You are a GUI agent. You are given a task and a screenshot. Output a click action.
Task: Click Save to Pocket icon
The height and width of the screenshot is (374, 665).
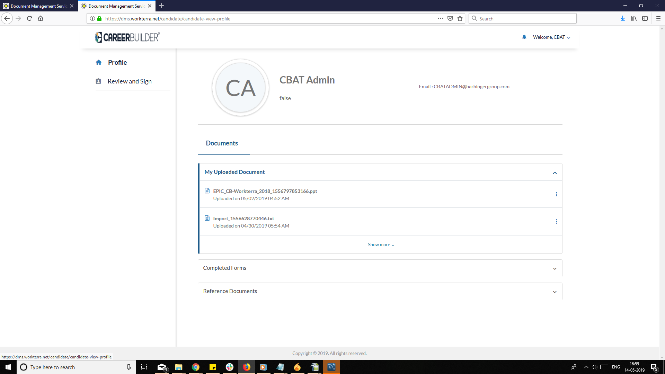pyautogui.click(x=450, y=18)
